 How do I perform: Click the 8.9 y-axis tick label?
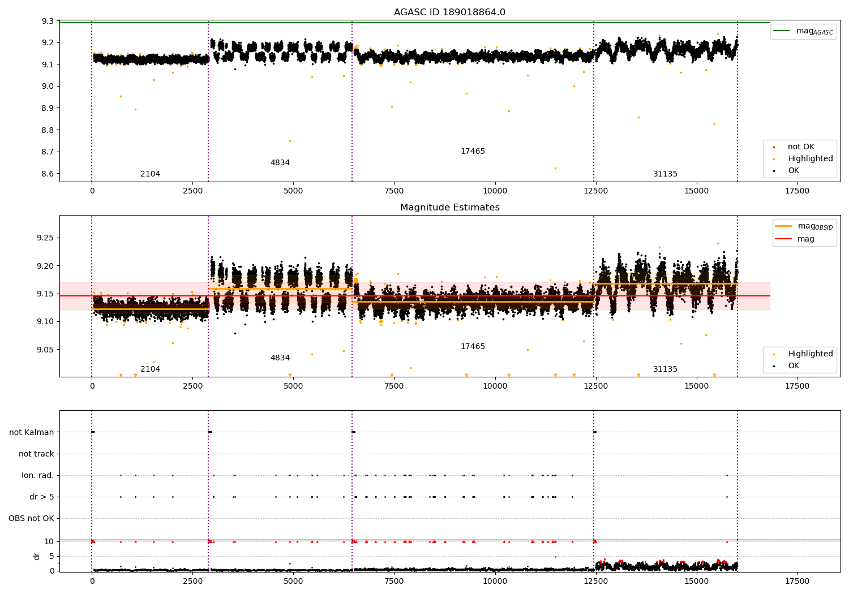[x=48, y=108]
